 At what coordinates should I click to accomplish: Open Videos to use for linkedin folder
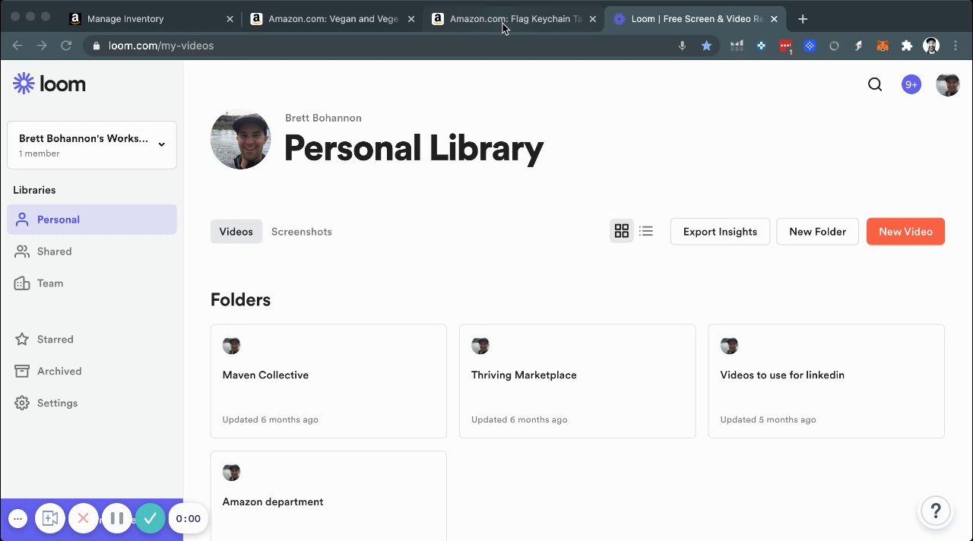tap(826, 381)
